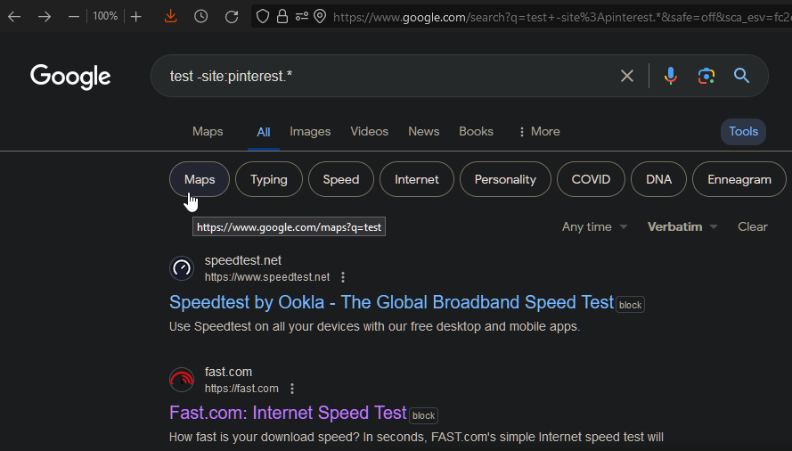View site security via the padlock icon
792x451 pixels.
click(282, 17)
